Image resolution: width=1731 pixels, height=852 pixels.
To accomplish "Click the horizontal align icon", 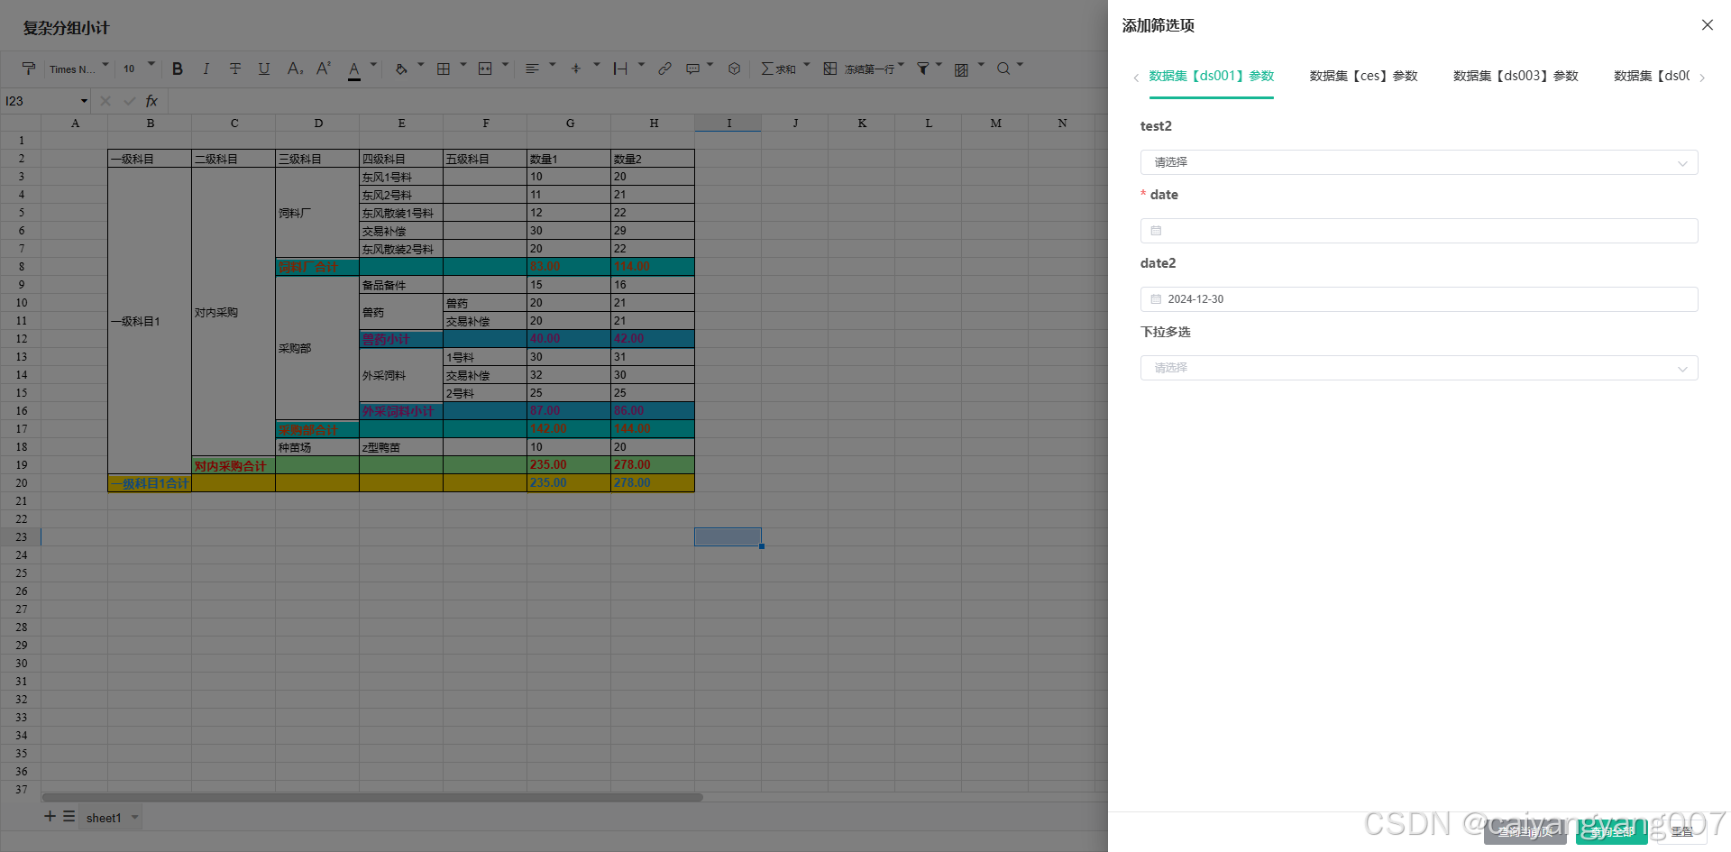I will (x=532, y=69).
